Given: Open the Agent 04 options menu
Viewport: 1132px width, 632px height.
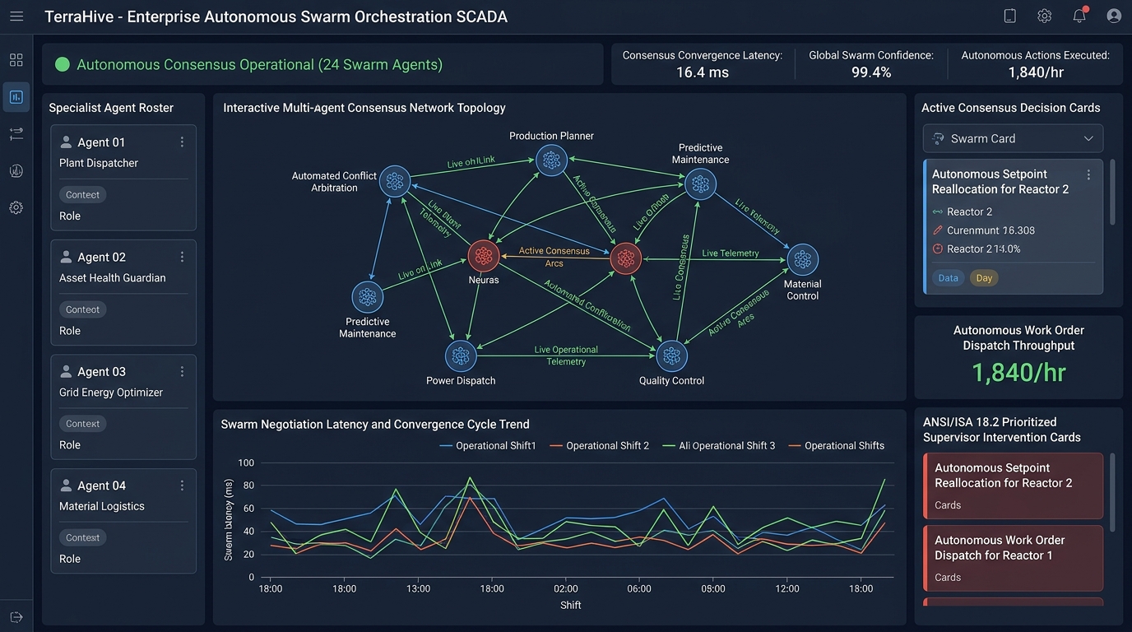Looking at the screenshot, I should (182, 486).
